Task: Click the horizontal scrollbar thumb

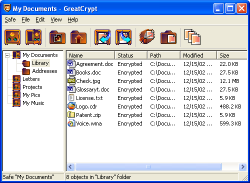Action: [148, 166]
